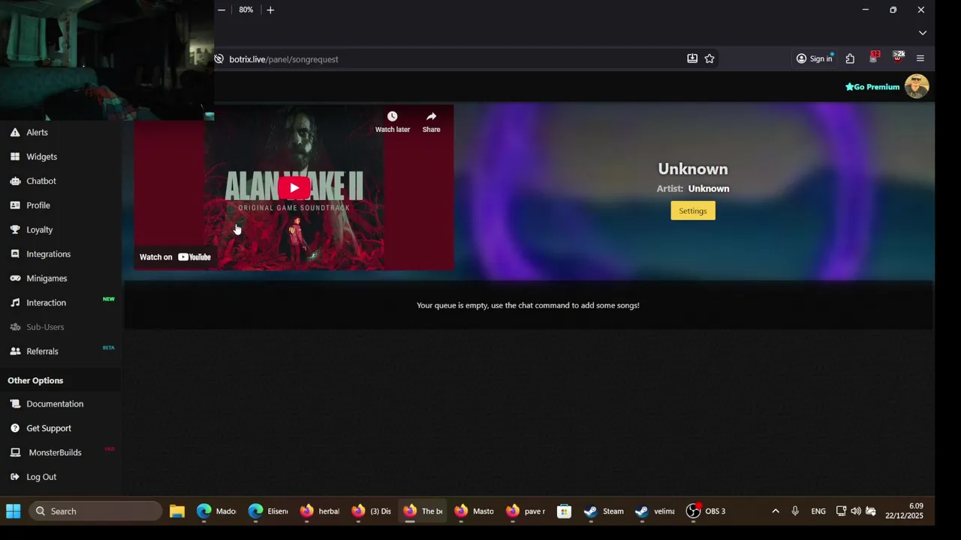961x540 pixels.
Task: Switch to the Edge 'Mado' taskbar window
Action: tap(216, 511)
